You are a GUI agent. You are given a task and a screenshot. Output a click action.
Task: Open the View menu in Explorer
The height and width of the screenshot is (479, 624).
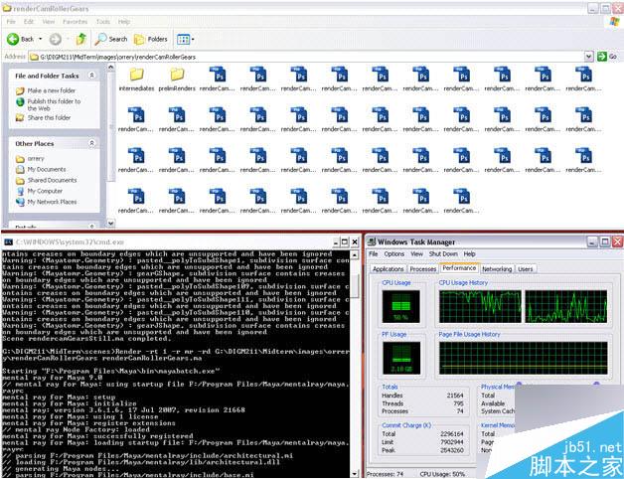click(49, 22)
